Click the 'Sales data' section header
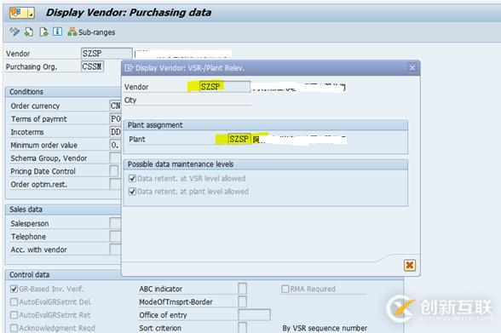 tap(26, 210)
